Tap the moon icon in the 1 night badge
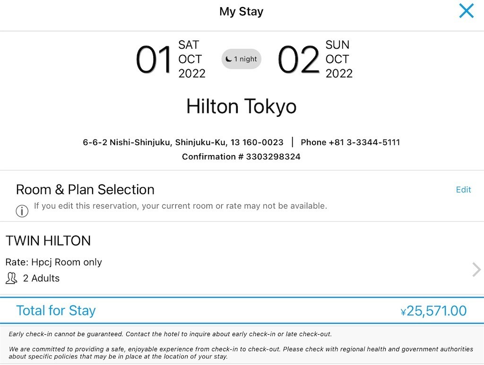The image size is (484, 365). pos(228,59)
